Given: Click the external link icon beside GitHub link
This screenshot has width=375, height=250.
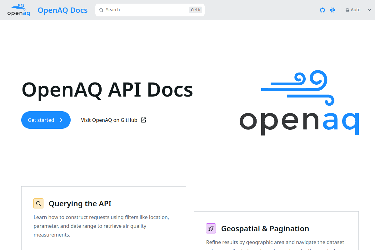Looking at the screenshot, I should pos(143,120).
